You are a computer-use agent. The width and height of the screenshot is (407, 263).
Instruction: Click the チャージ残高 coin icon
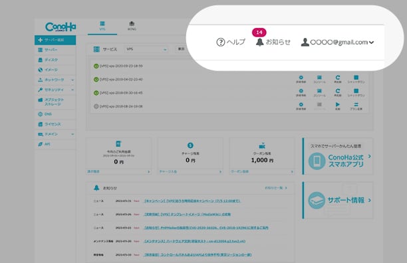pos(190,145)
